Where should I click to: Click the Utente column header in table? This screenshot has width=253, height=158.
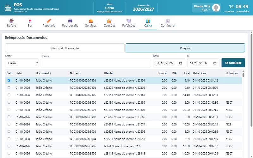coord(108,73)
